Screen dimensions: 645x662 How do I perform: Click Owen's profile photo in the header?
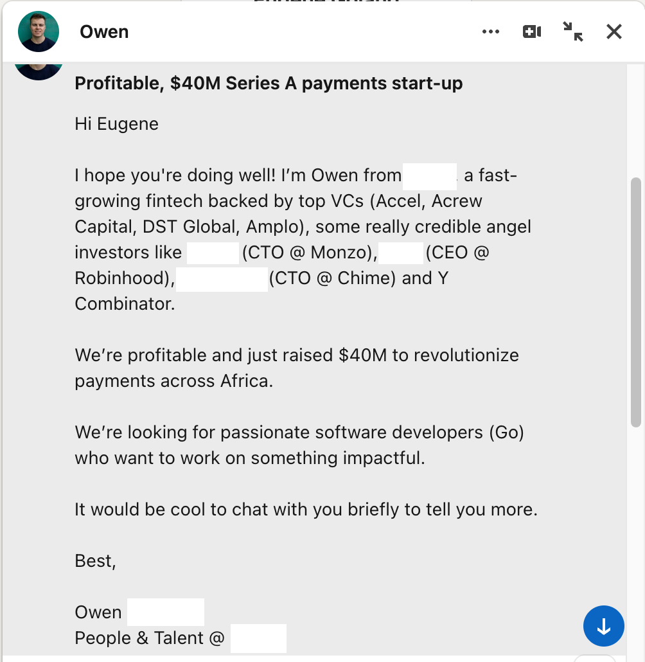[39, 31]
